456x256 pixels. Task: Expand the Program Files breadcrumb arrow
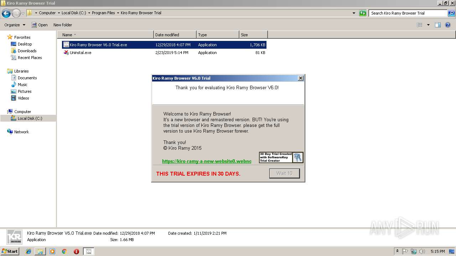[x=118, y=13]
